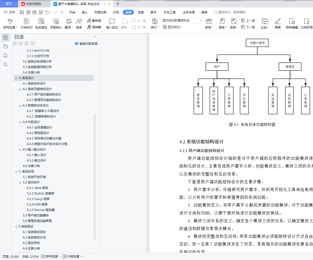Convert text with 繁转简
This screenshot has width=313, height=260.
94,21
